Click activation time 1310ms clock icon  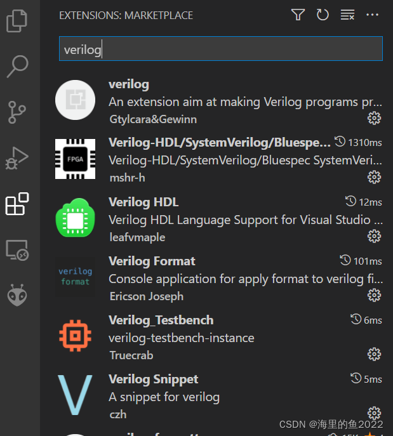(x=340, y=142)
